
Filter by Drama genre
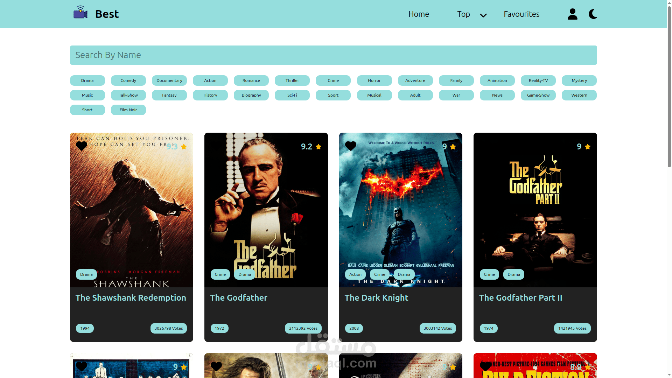coord(87,80)
